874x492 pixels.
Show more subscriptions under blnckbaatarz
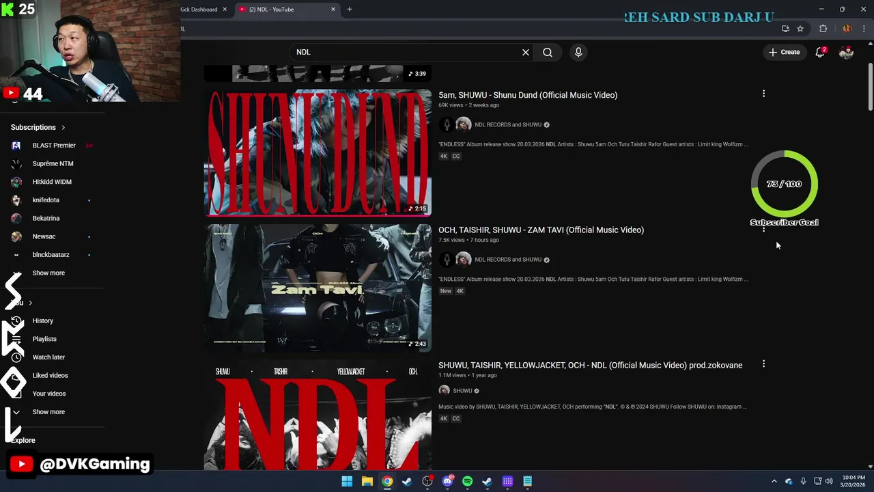point(48,273)
